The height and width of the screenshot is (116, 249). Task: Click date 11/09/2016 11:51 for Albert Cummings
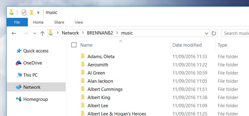click(190, 89)
